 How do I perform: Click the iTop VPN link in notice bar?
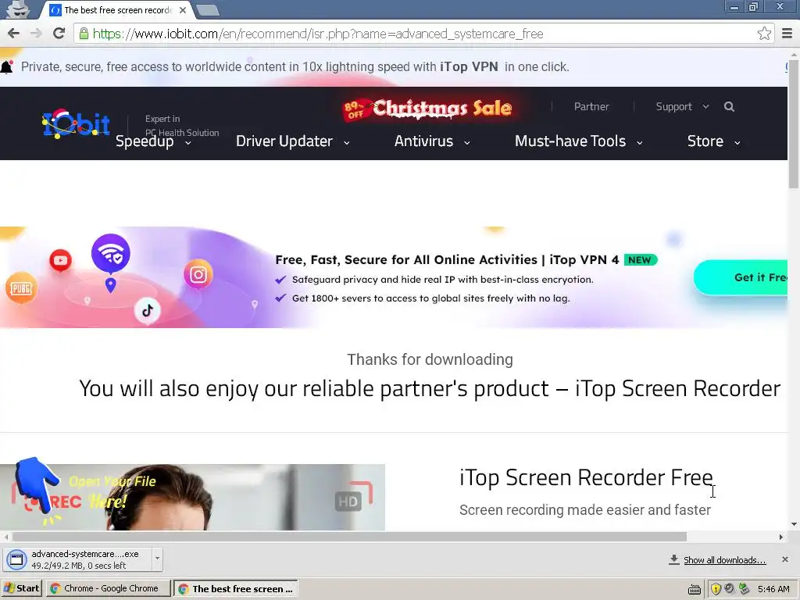click(469, 67)
